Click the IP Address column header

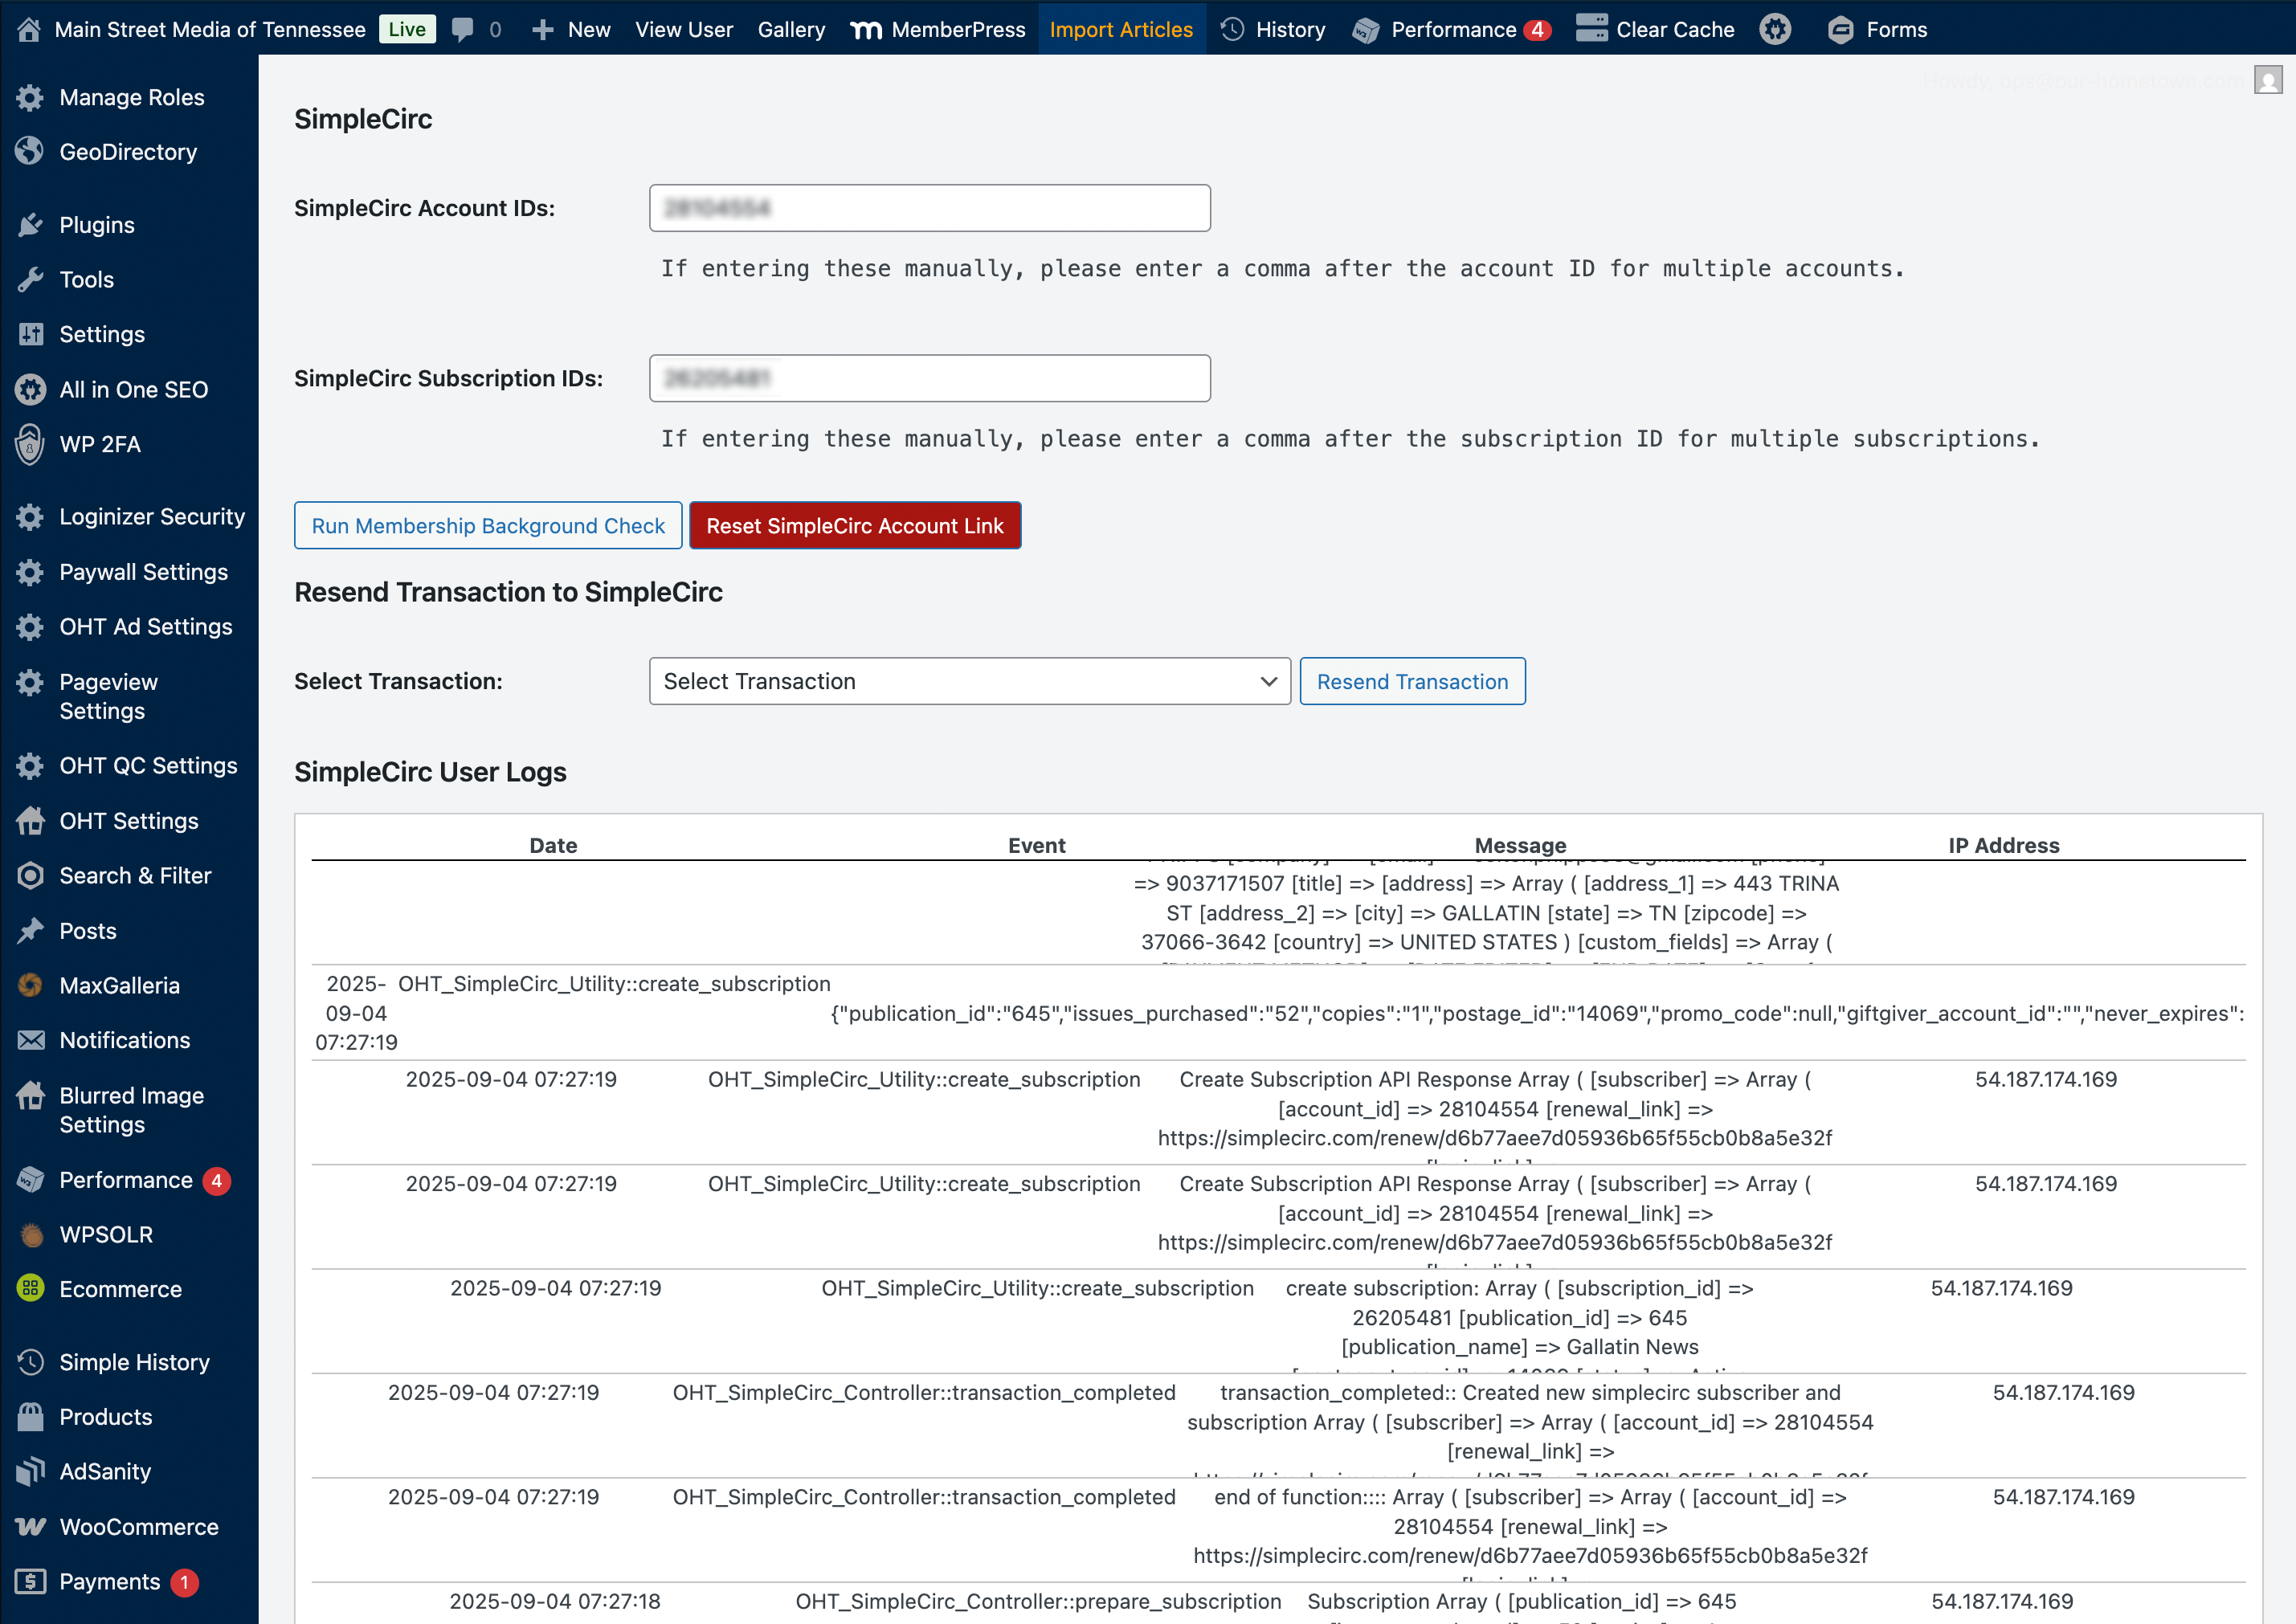click(2004, 845)
